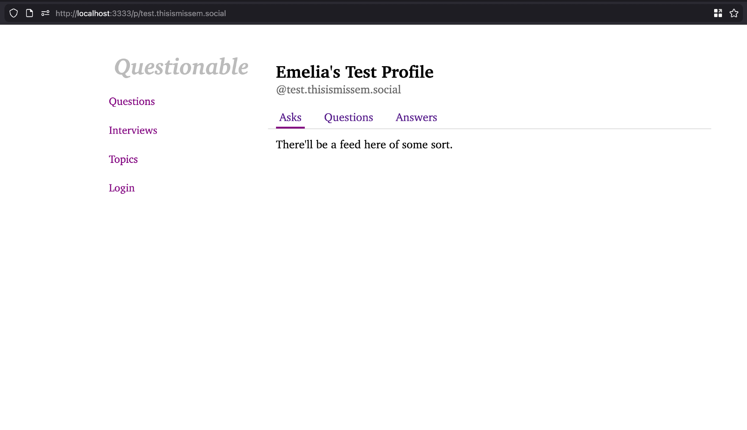Switch to the Asks tab
This screenshot has width=747, height=430.
click(x=290, y=117)
